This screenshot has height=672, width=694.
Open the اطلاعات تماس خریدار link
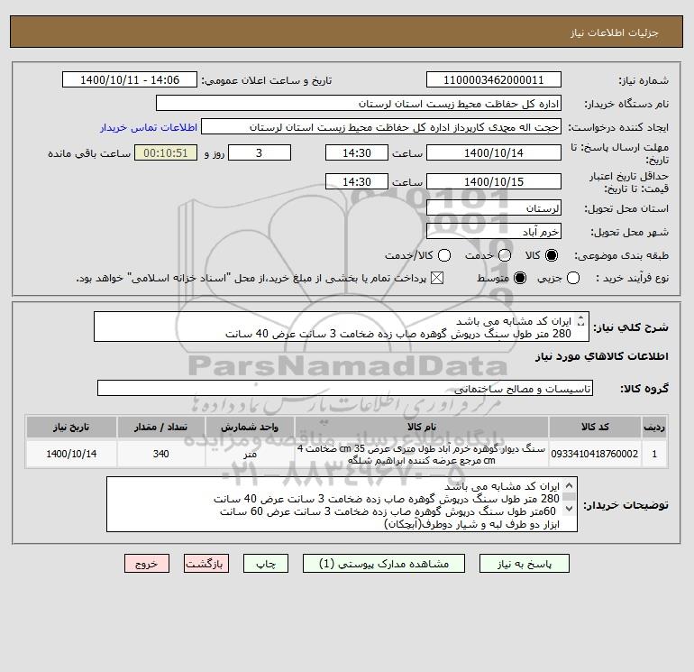(x=149, y=127)
